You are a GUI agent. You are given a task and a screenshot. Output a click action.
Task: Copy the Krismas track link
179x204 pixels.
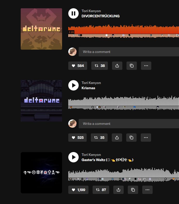point(131,138)
